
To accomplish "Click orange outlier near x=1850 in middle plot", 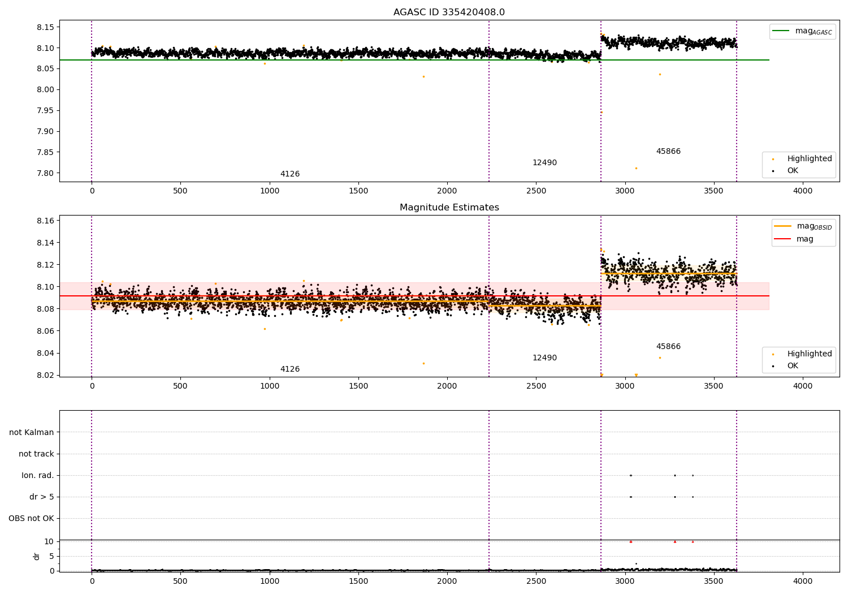I will coord(423,363).
